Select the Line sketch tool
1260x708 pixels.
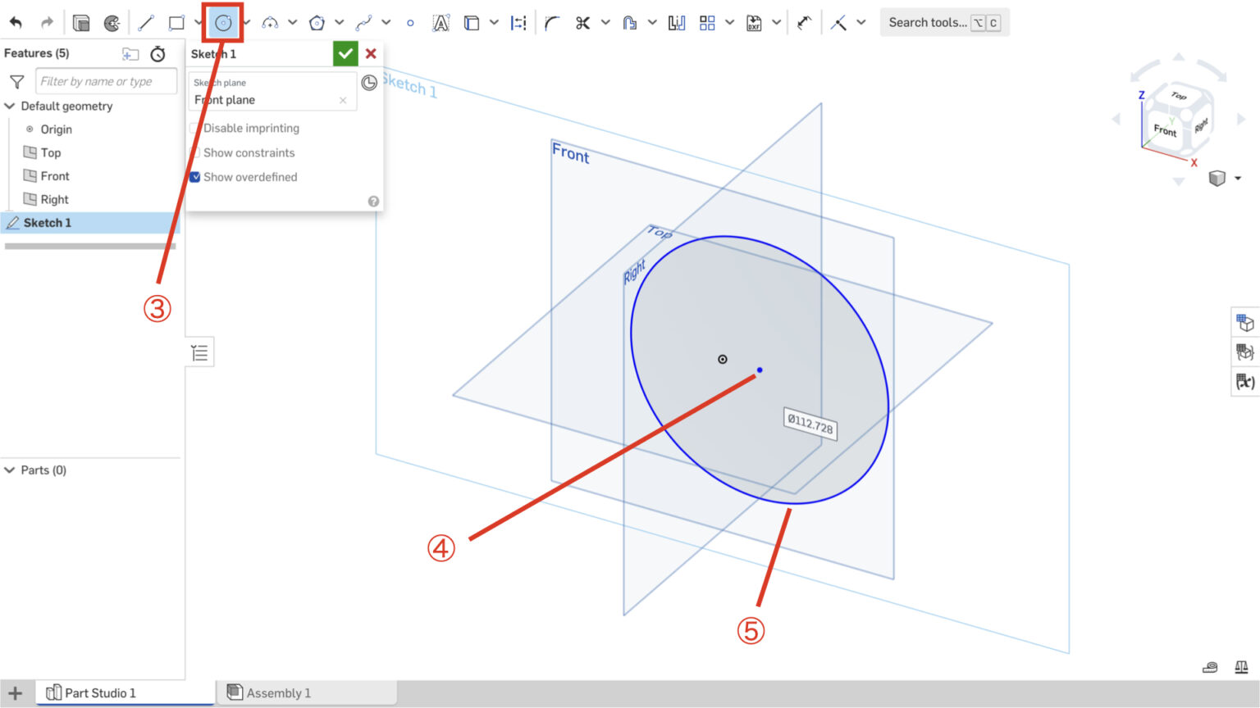(146, 22)
